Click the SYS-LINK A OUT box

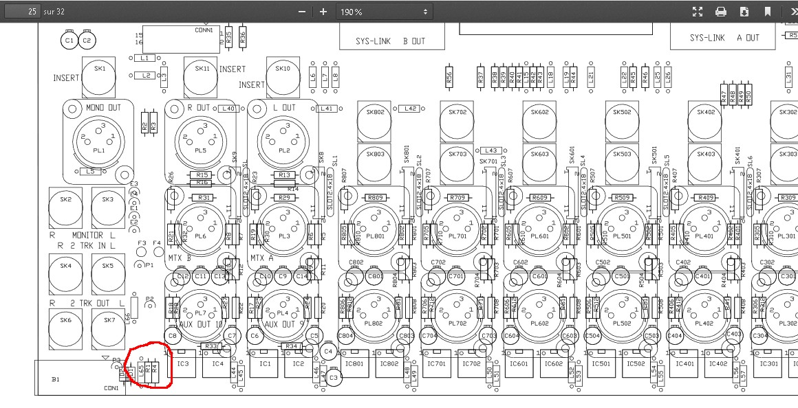tap(724, 38)
